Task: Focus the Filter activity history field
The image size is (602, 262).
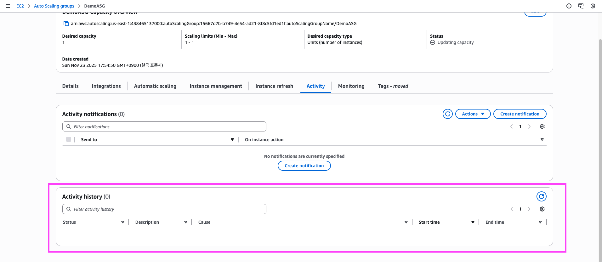Action: (164, 209)
